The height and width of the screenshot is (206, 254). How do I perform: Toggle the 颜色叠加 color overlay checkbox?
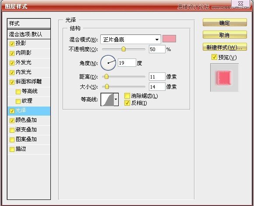coord(12,120)
